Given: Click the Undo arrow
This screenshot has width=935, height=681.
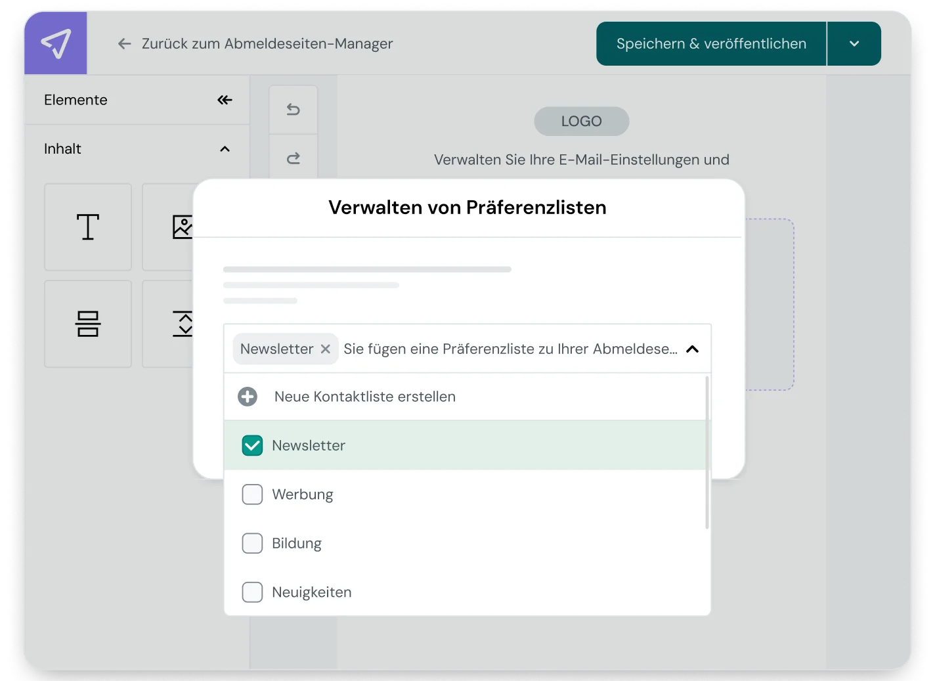Looking at the screenshot, I should pyautogui.click(x=293, y=109).
